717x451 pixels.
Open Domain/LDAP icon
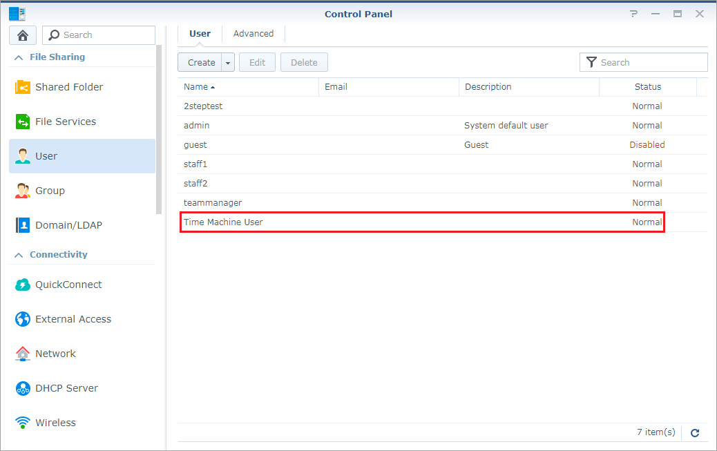tap(22, 225)
